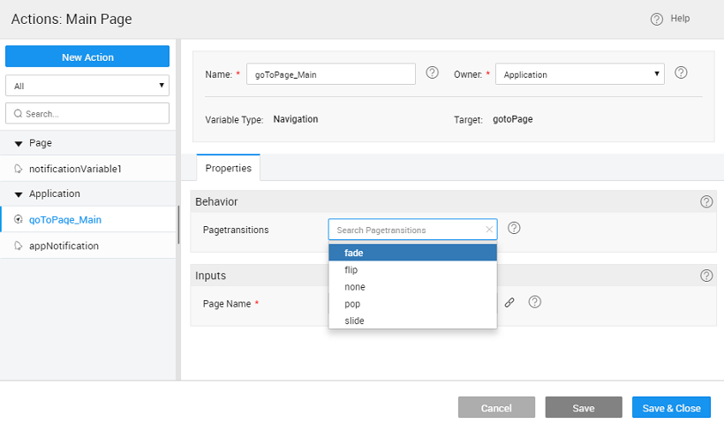
Task: Open the All filter dropdown
Action: 87,87
